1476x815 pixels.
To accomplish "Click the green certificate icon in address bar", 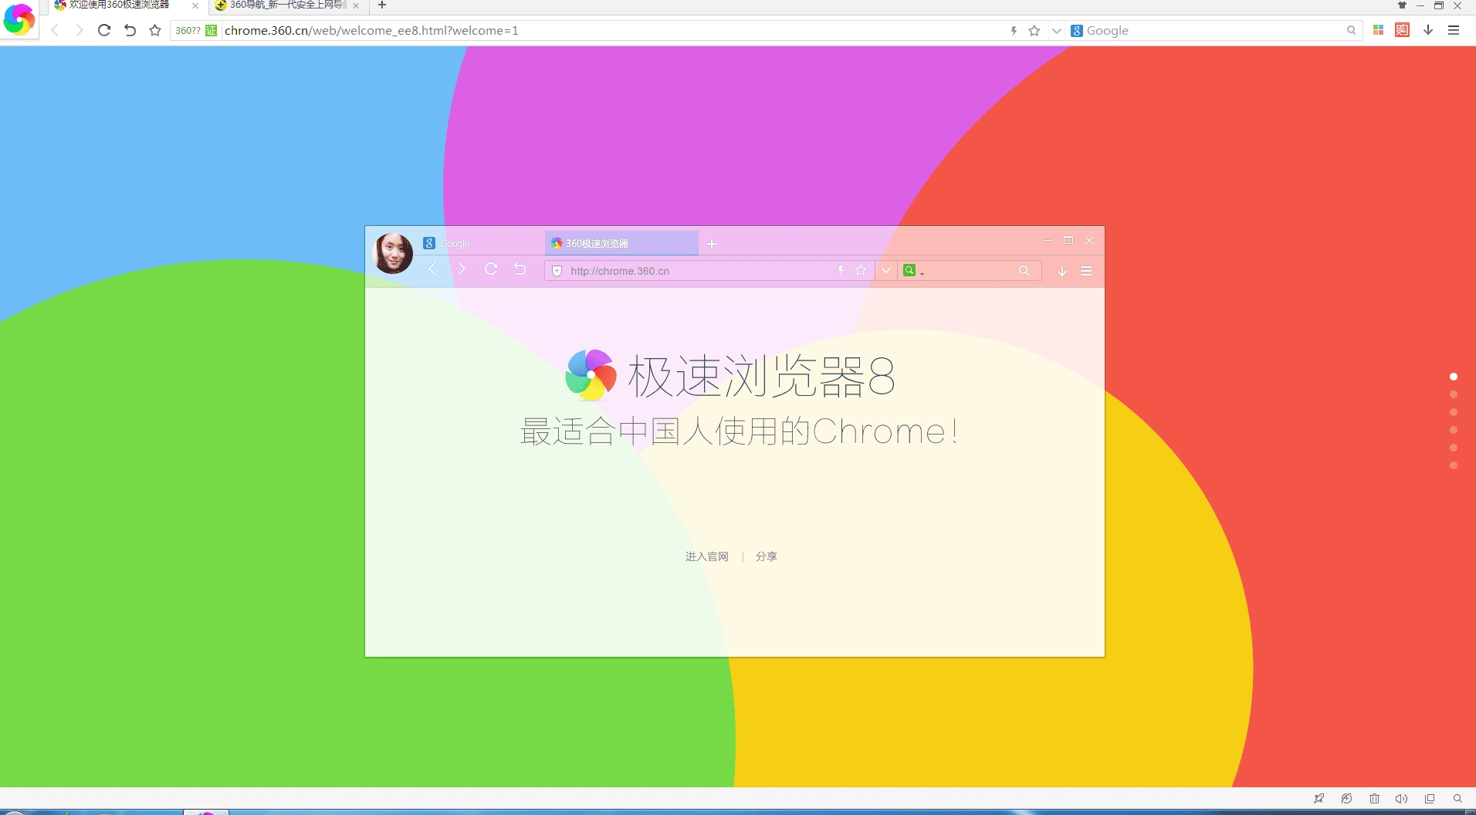I will 211,30.
